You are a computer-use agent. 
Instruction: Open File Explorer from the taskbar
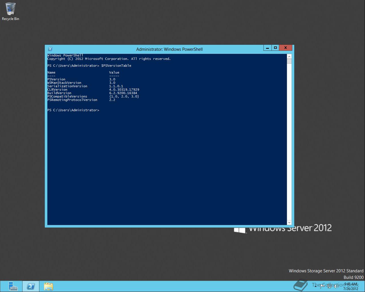coord(48,286)
